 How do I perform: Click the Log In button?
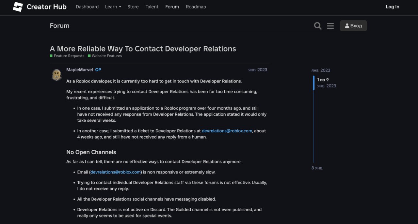point(392,7)
